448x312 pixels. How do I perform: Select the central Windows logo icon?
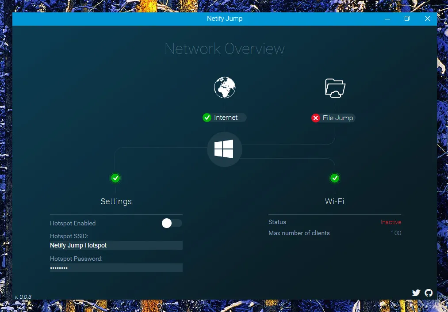224,149
